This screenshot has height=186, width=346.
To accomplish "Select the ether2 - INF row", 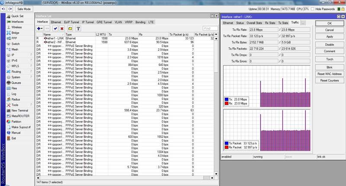I will 125,42.
